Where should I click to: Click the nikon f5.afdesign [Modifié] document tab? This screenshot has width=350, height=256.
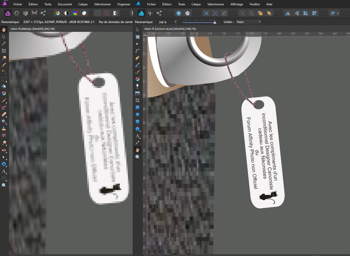pos(33,29)
